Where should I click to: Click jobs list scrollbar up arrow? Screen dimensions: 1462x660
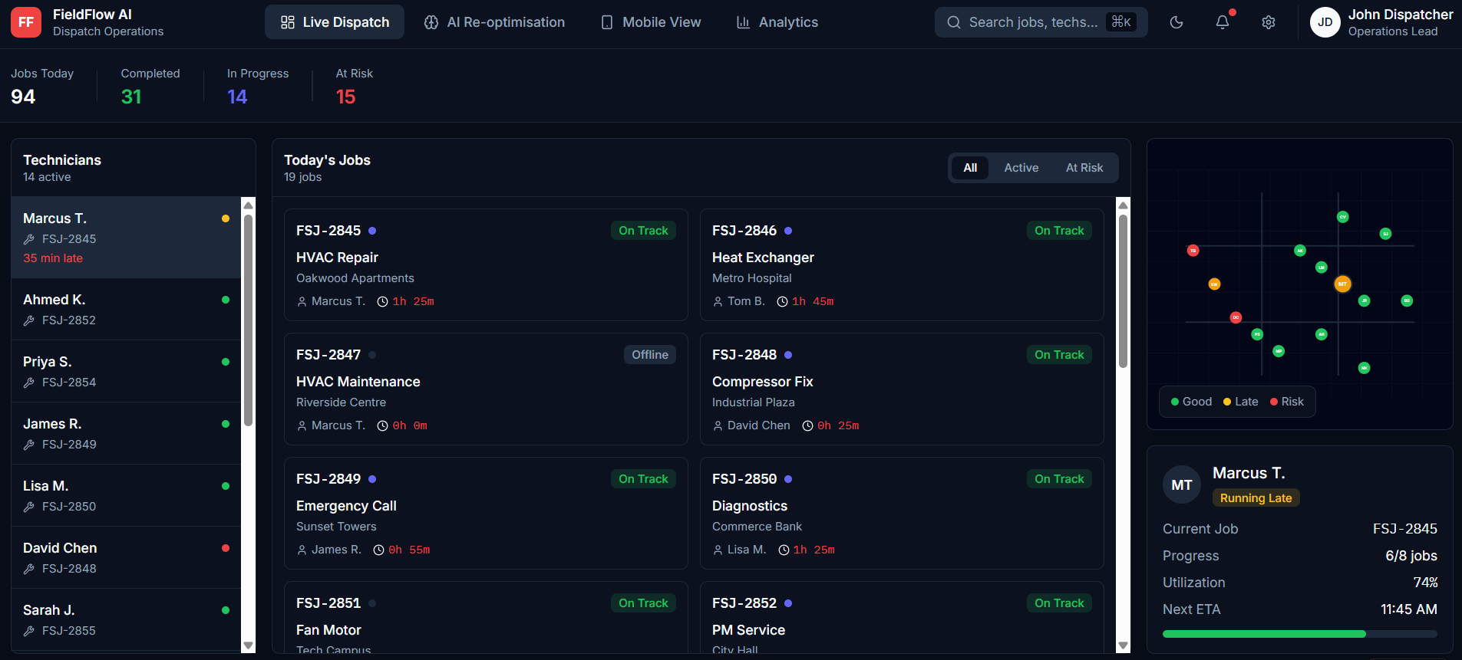point(1124,205)
